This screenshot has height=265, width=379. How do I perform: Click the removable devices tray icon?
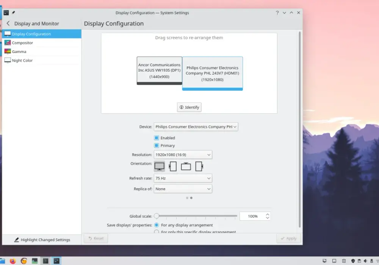371,261
